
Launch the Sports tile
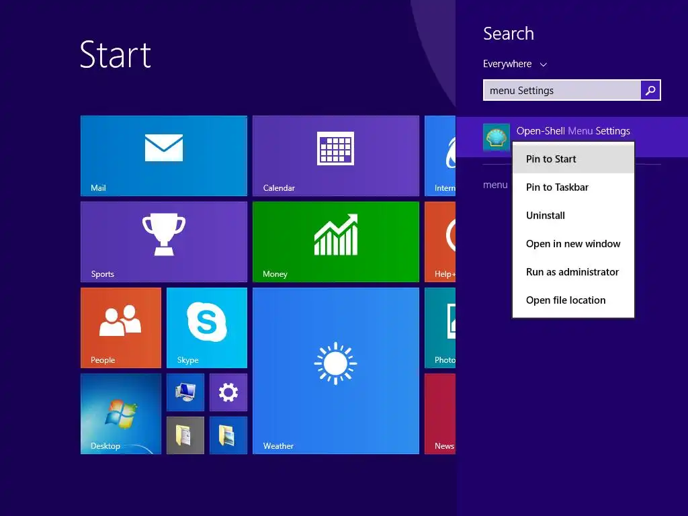pyautogui.click(x=164, y=242)
